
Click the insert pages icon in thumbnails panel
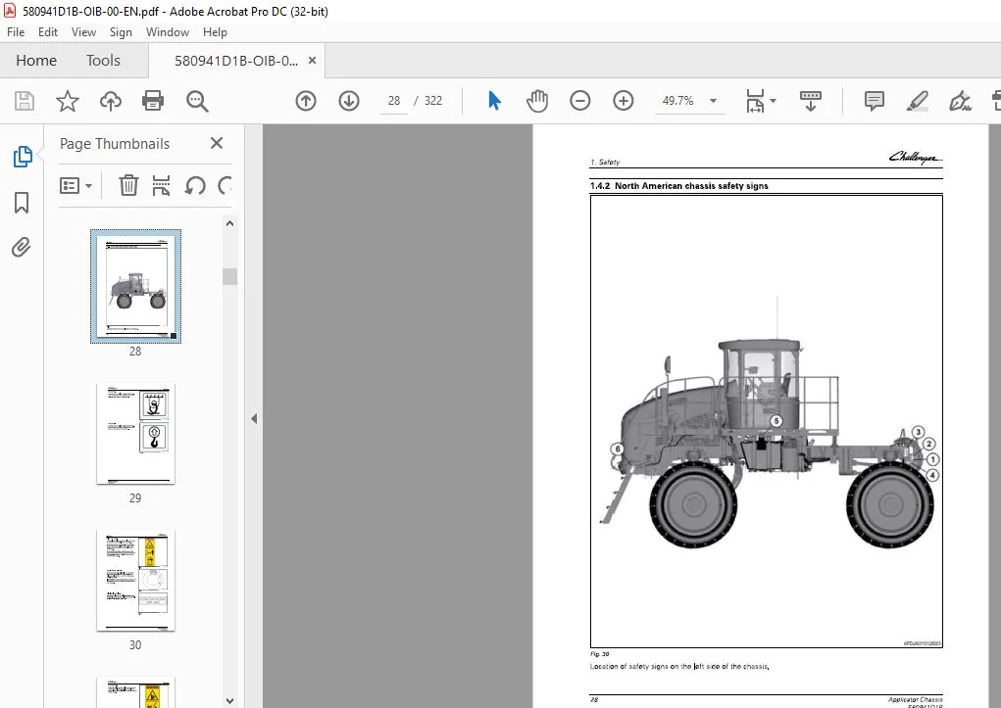pos(161,186)
